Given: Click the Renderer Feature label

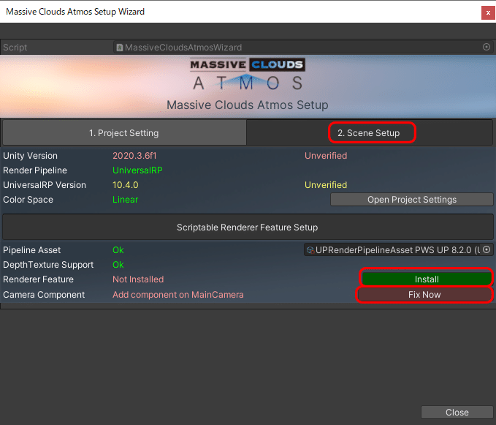Looking at the screenshot, I should point(38,279).
